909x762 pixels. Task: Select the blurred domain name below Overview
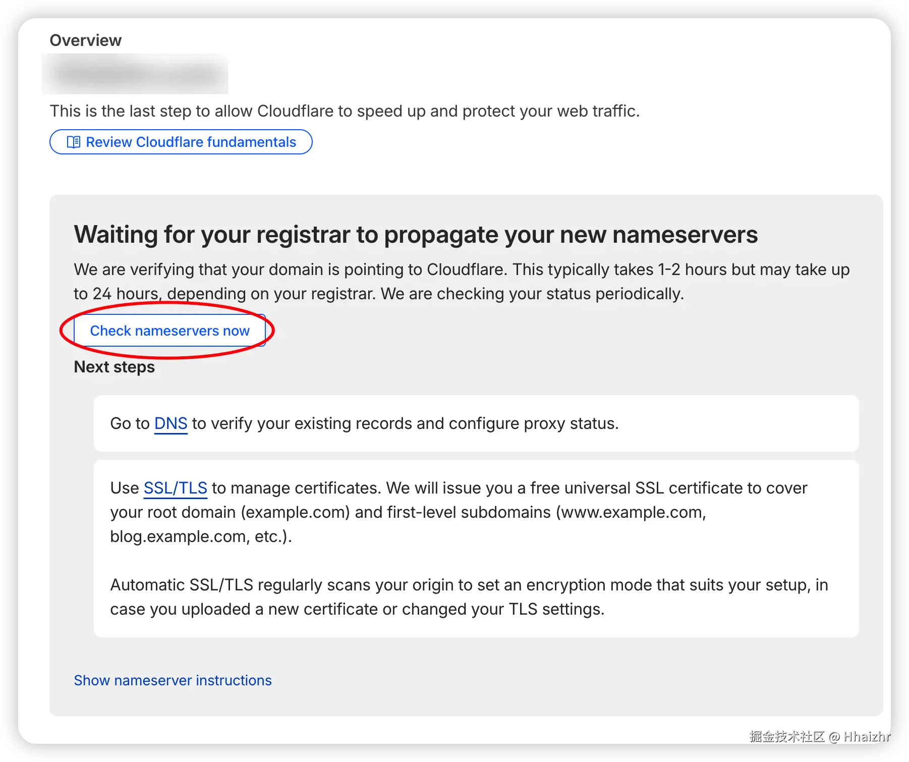(135, 74)
